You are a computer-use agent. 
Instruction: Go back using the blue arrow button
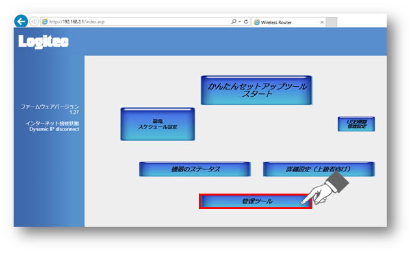(21, 21)
